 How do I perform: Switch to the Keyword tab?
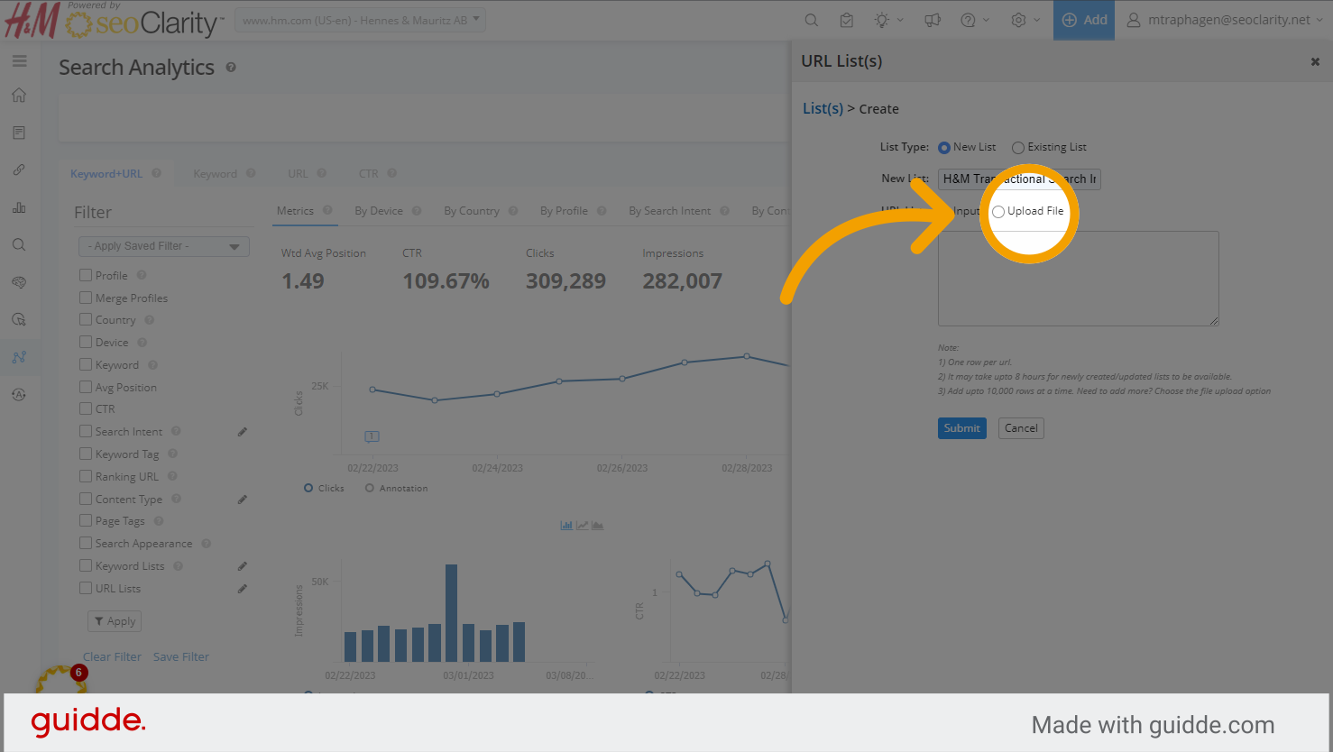coord(215,174)
